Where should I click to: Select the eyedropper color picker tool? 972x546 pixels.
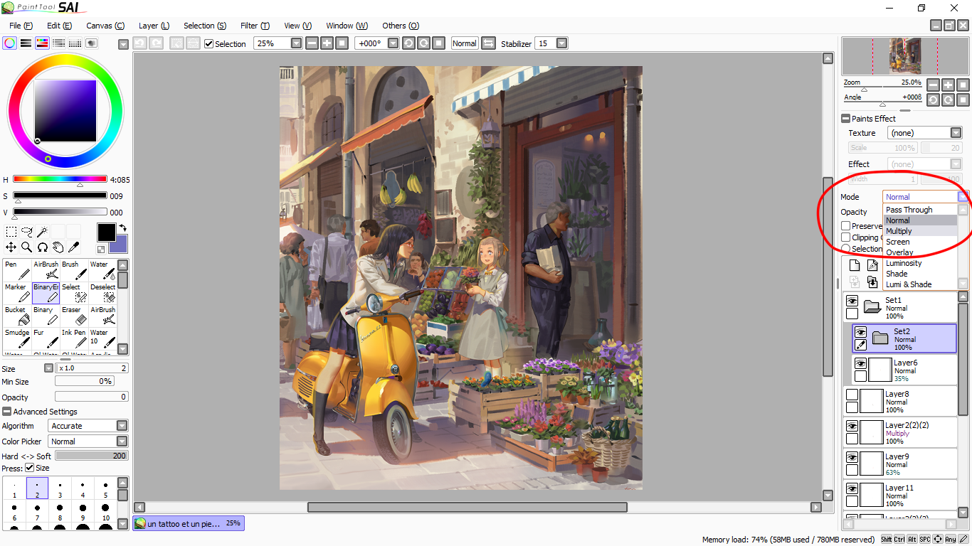pos(73,247)
